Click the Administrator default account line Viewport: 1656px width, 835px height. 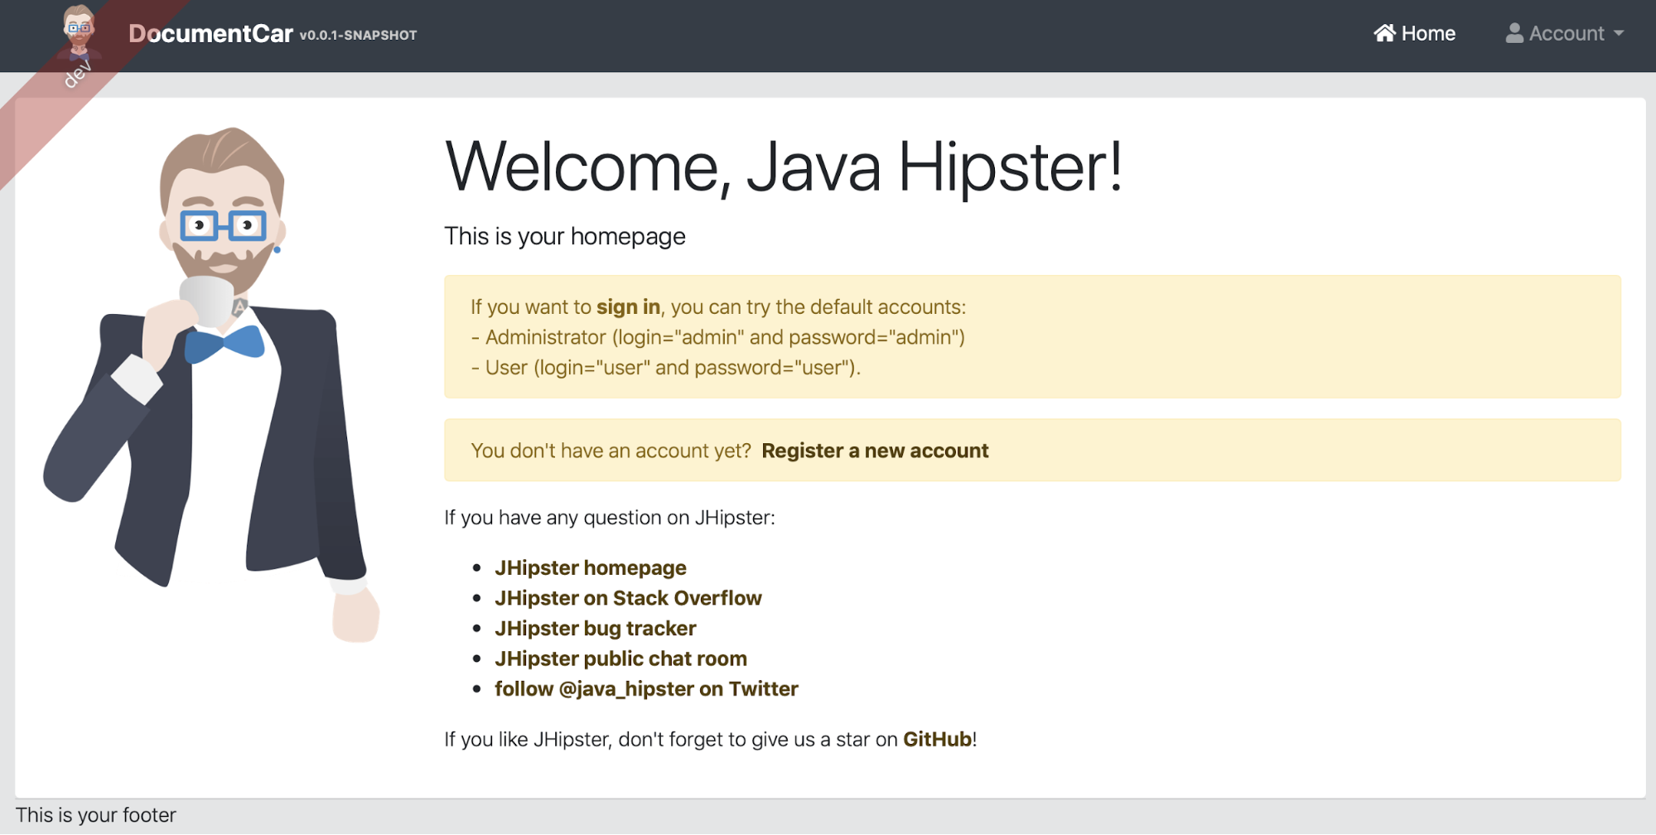717,337
